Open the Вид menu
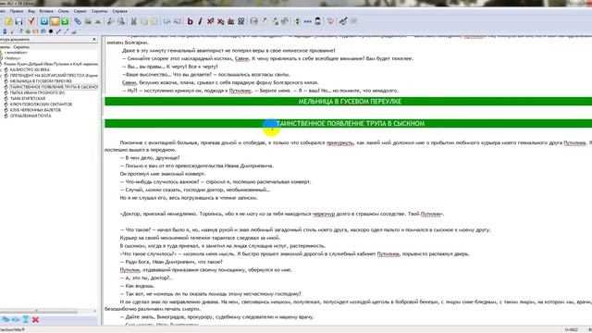This screenshot has width=592, height=333. click(31, 11)
